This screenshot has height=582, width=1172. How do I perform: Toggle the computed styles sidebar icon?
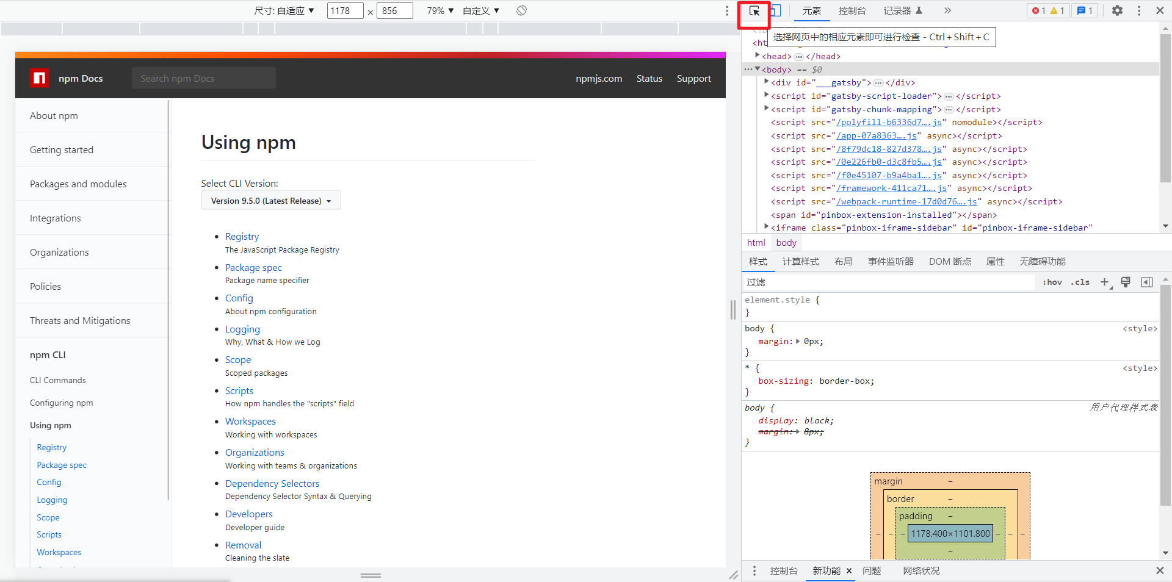tap(1147, 282)
